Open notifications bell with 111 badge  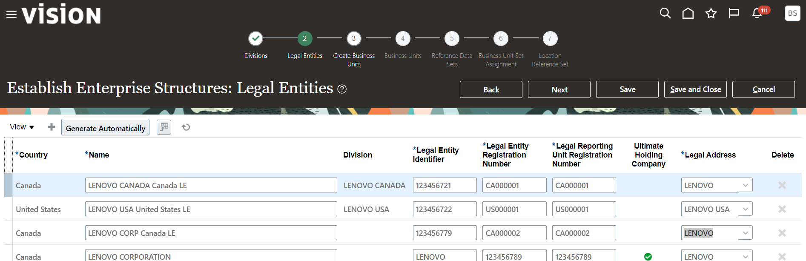coord(760,13)
